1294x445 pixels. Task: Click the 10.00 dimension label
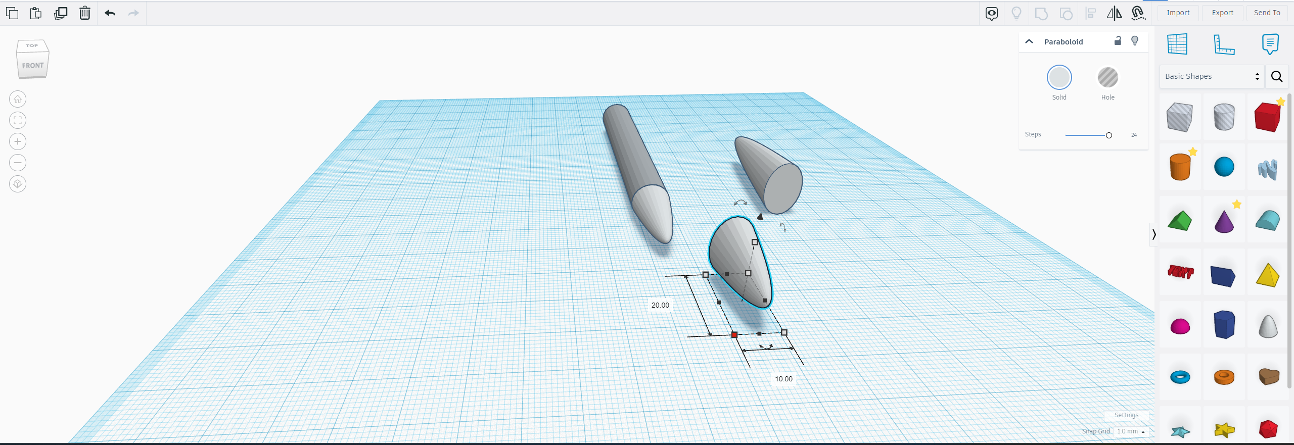coord(783,379)
